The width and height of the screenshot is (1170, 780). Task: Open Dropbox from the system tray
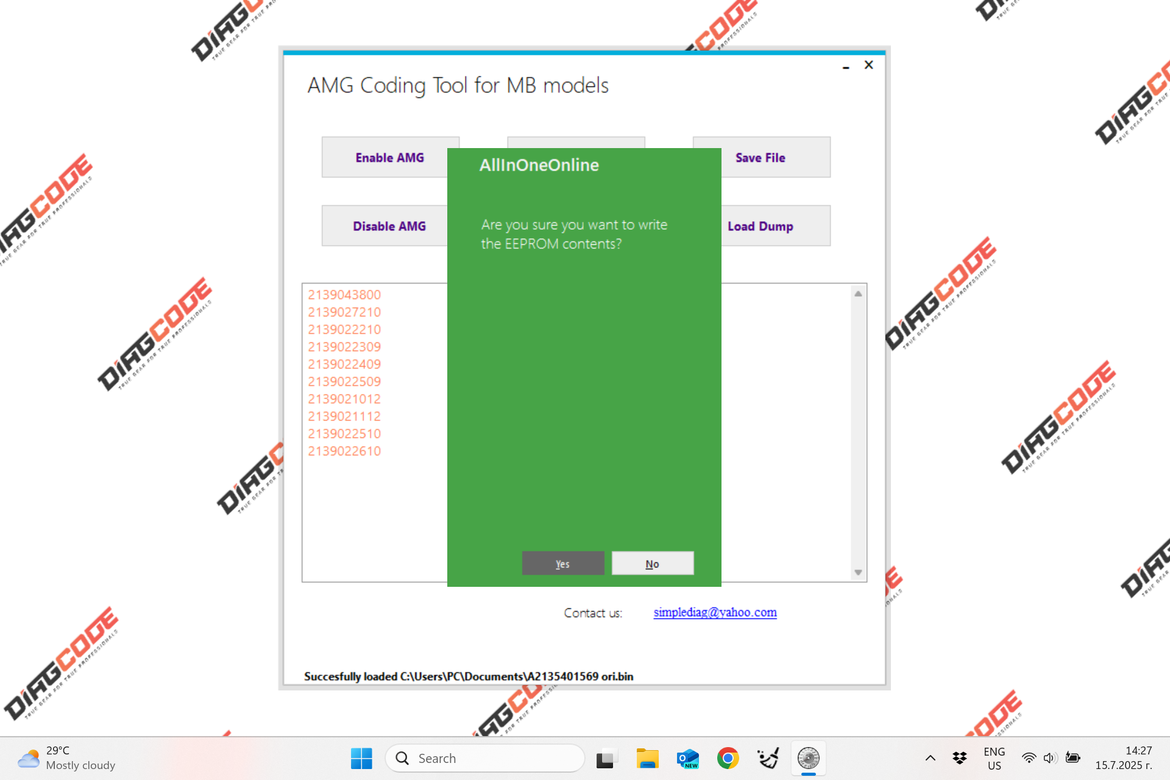coord(960,758)
